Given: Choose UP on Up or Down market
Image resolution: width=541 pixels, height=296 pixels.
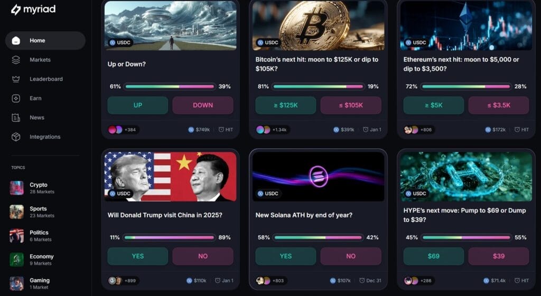Looking at the screenshot, I should [x=138, y=105].
